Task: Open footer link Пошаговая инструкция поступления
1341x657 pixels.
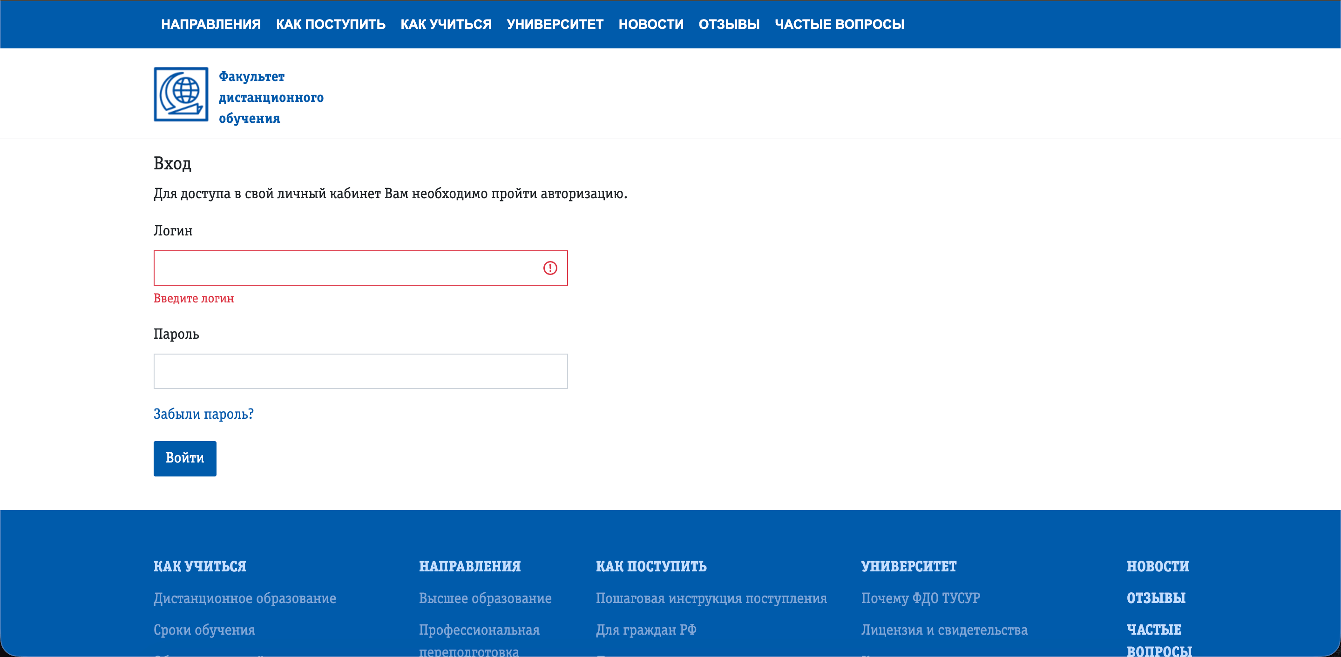Action: click(x=711, y=598)
